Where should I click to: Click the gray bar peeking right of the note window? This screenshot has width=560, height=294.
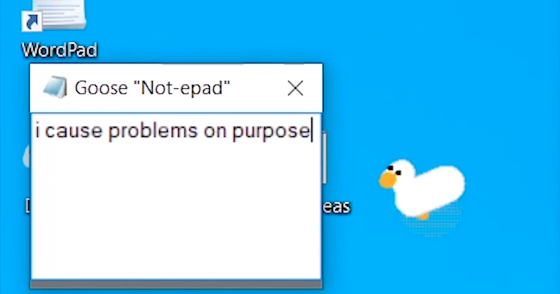324,157
